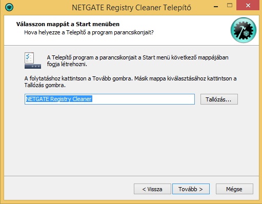This screenshot has height=204, width=262.
Task: Minimize the installer window
Action: (x=216, y=7)
